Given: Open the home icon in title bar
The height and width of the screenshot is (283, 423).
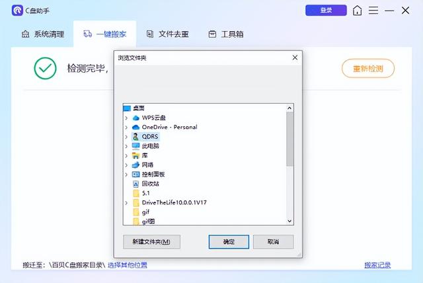Looking at the screenshot, I should (357, 11).
